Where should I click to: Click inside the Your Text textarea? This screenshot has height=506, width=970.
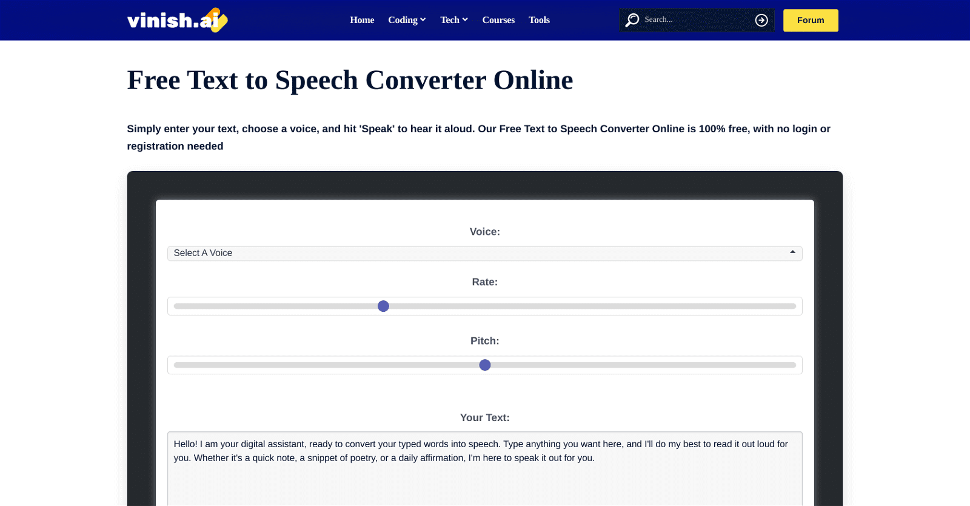pyautogui.click(x=484, y=479)
